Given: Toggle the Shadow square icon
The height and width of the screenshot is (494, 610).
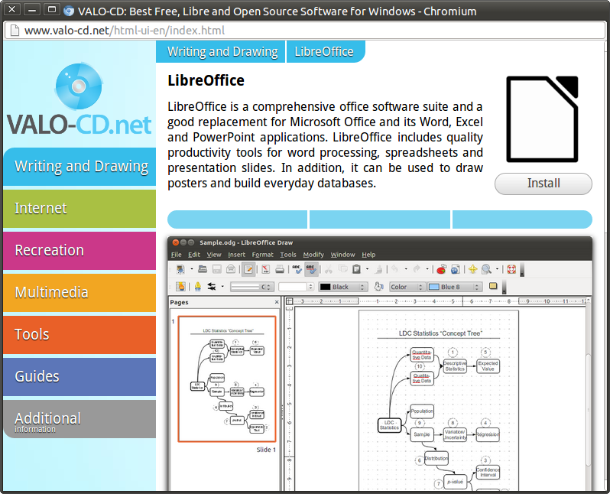Looking at the screenshot, I should click(x=493, y=287).
